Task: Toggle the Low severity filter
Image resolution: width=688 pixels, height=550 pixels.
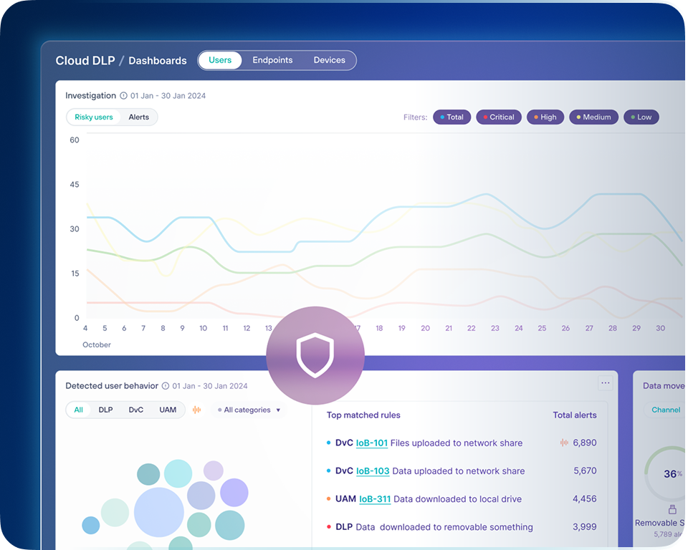Action: (x=641, y=117)
